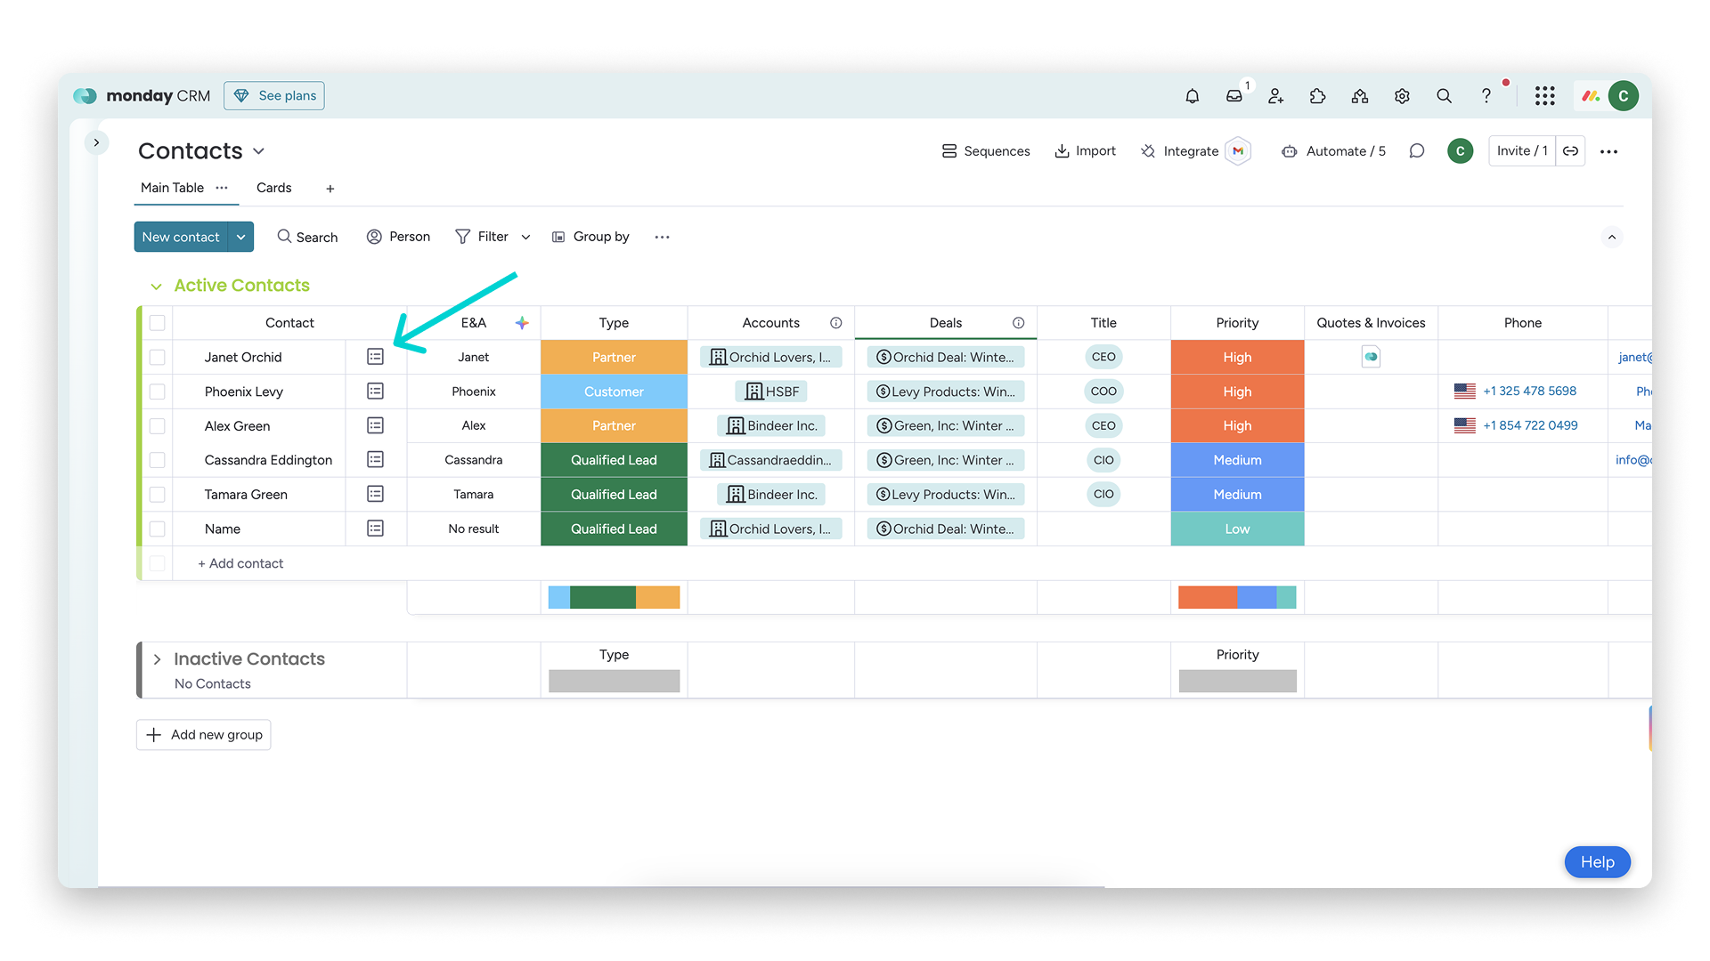Click the AI sparkle icon in E&A column
The height and width of the screenshot is (961, 1710).
tap(522, 323)
